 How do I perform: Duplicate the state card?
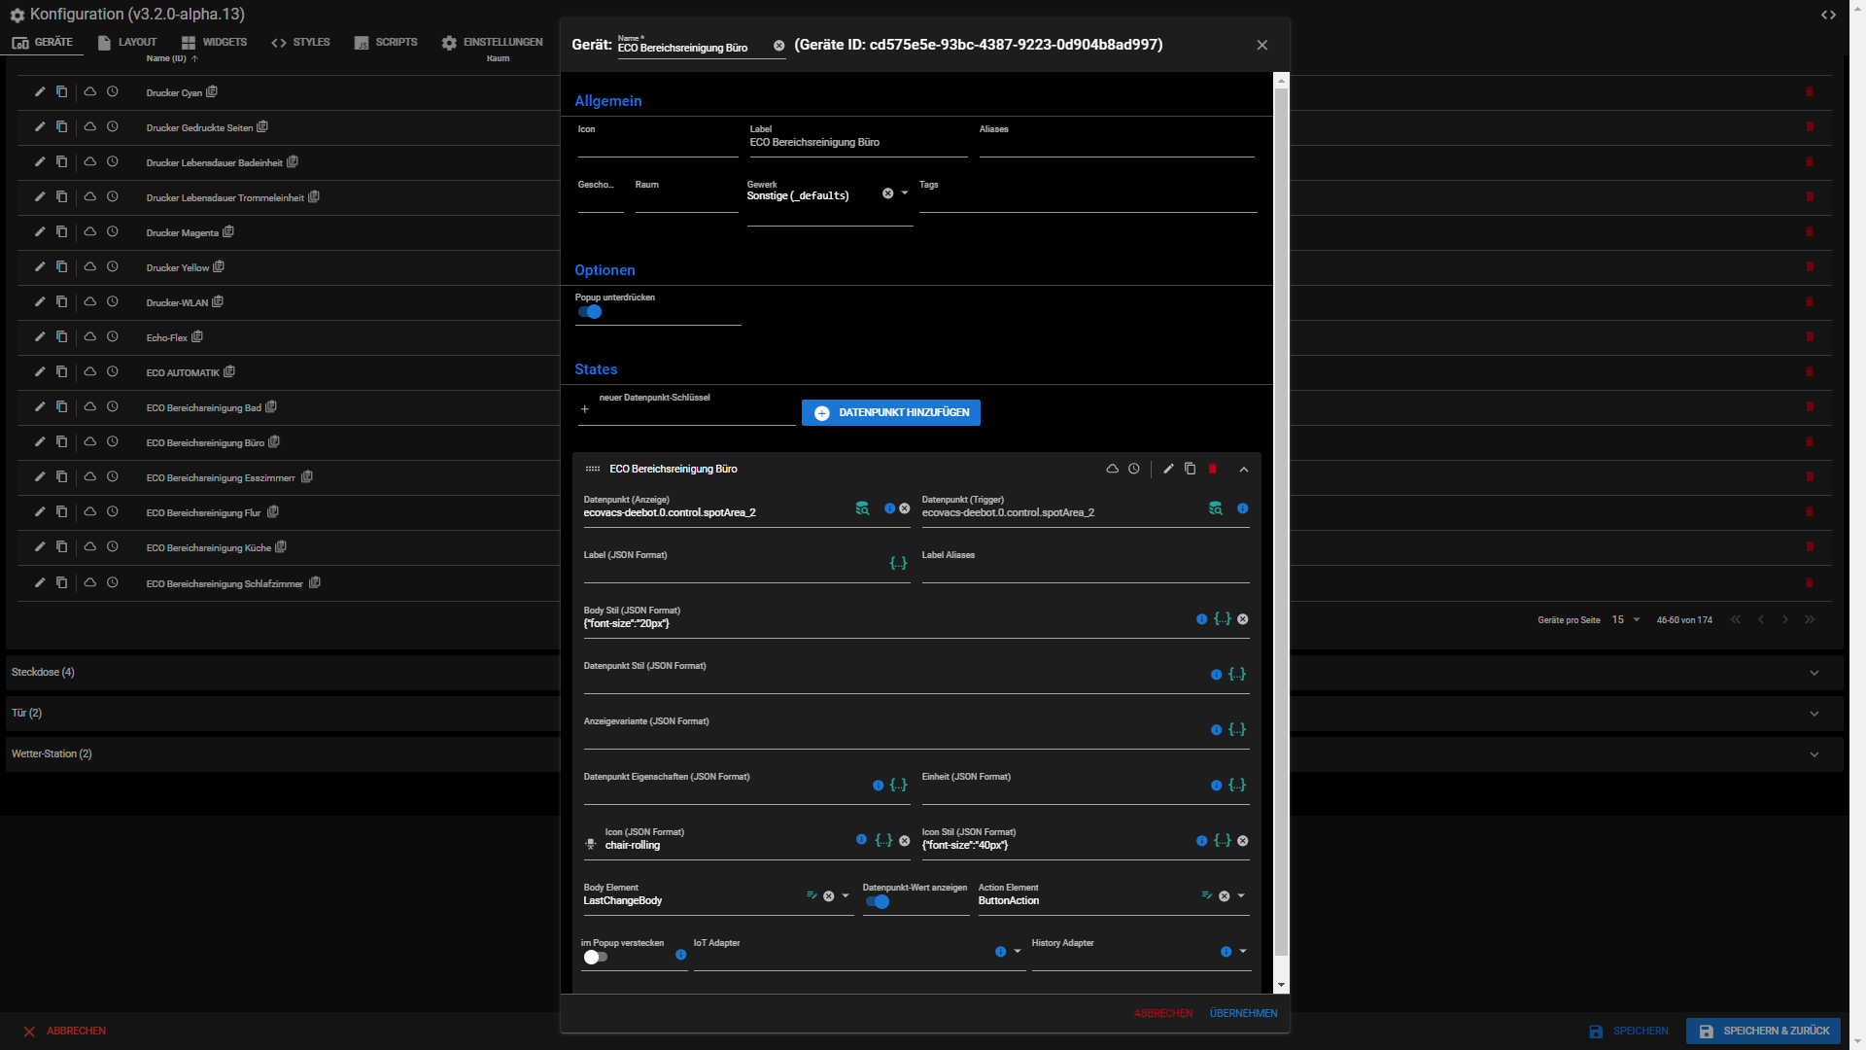(1190, 469)
